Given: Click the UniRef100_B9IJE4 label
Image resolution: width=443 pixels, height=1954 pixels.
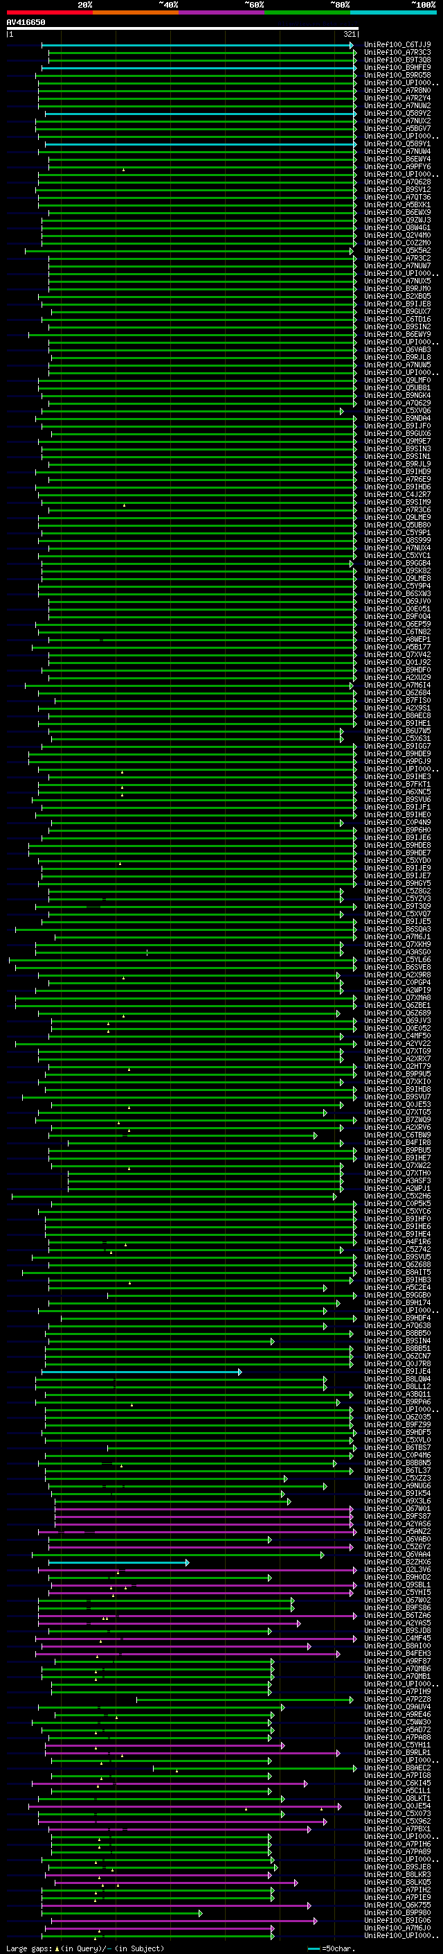Looking at the screenshot, I should tap(397, 1372).
